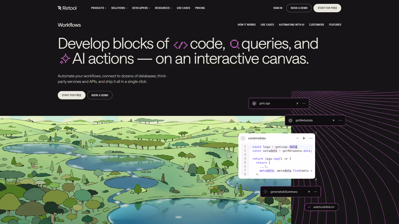
Task: Open the generateAISummary ellipsis menu
Action: (316, 192)
